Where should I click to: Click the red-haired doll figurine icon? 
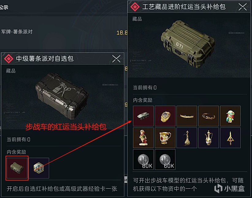coord(230,116)
